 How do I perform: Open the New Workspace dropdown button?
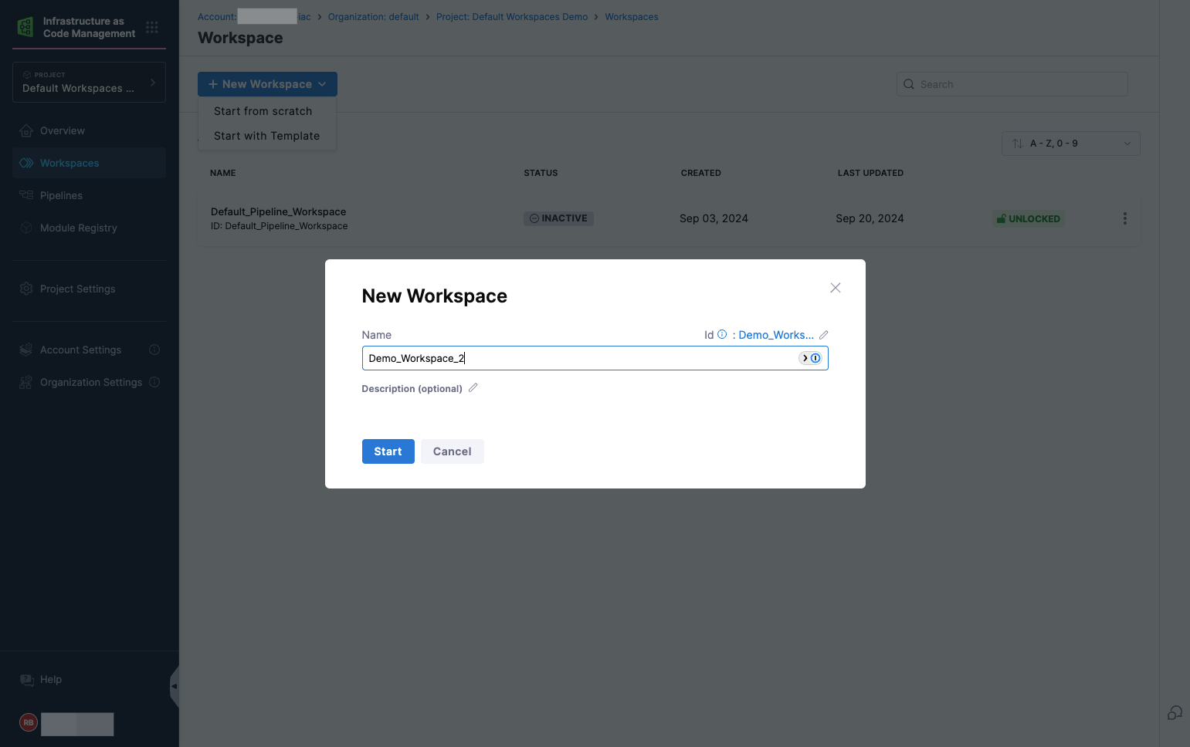coord(267,84)
